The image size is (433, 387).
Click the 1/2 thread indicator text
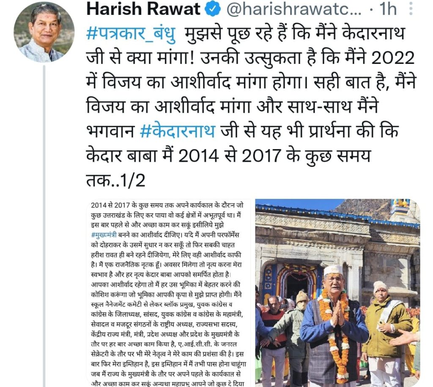[x=133, y=180]
